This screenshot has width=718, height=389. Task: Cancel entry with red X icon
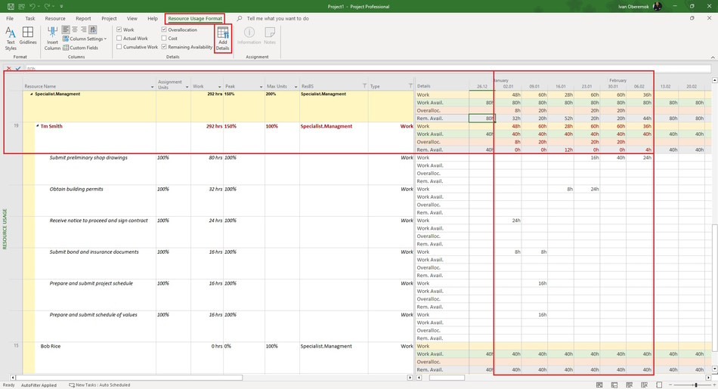click(x=9, y=69)
